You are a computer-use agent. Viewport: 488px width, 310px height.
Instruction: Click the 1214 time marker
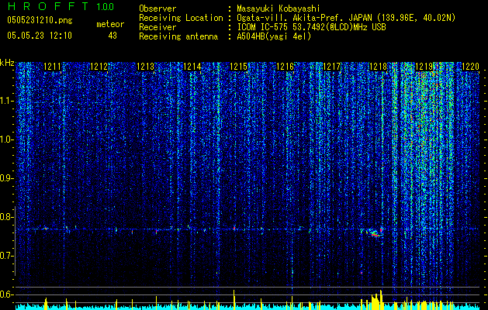tap(192, 67)
